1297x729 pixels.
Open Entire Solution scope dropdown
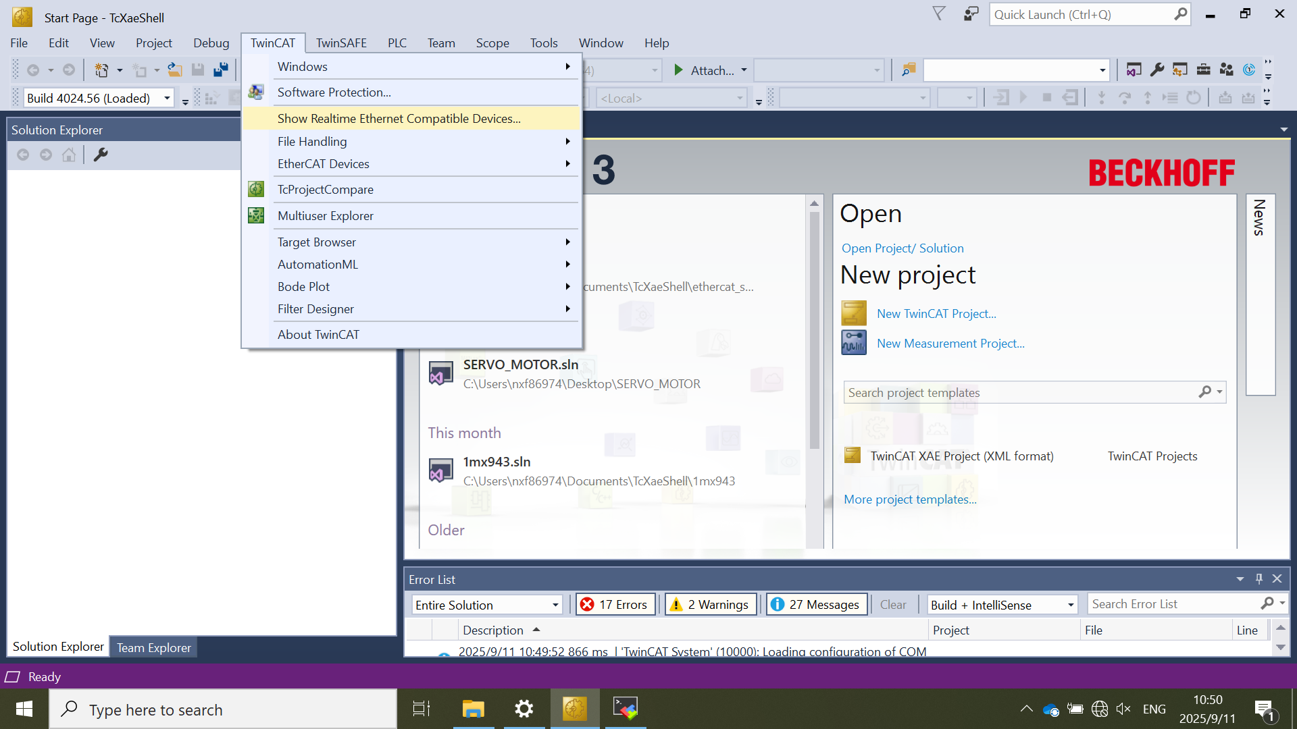(555, 605)
